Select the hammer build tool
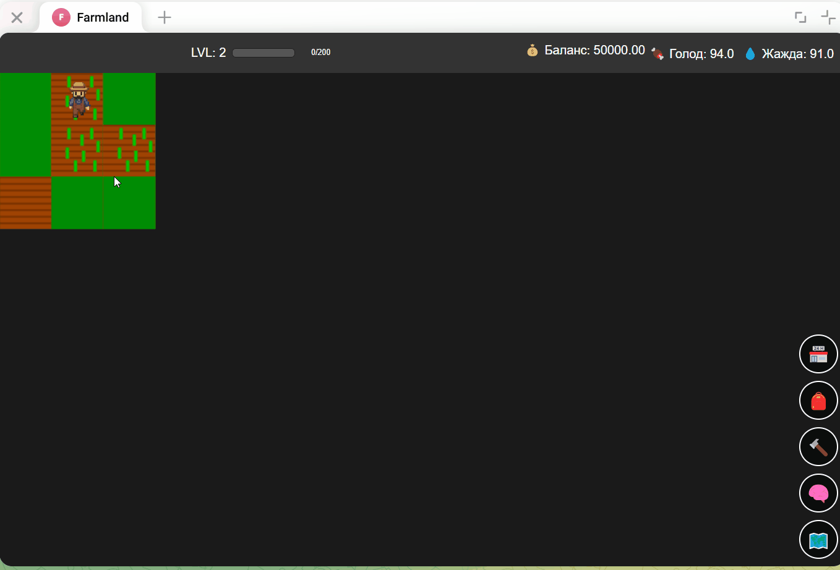The height and width of the screenshot is (570, 840). coord(818,447)
